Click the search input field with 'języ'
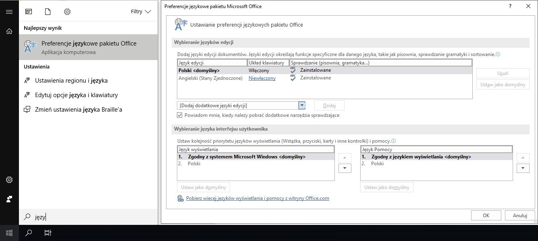 pos(88,217)
